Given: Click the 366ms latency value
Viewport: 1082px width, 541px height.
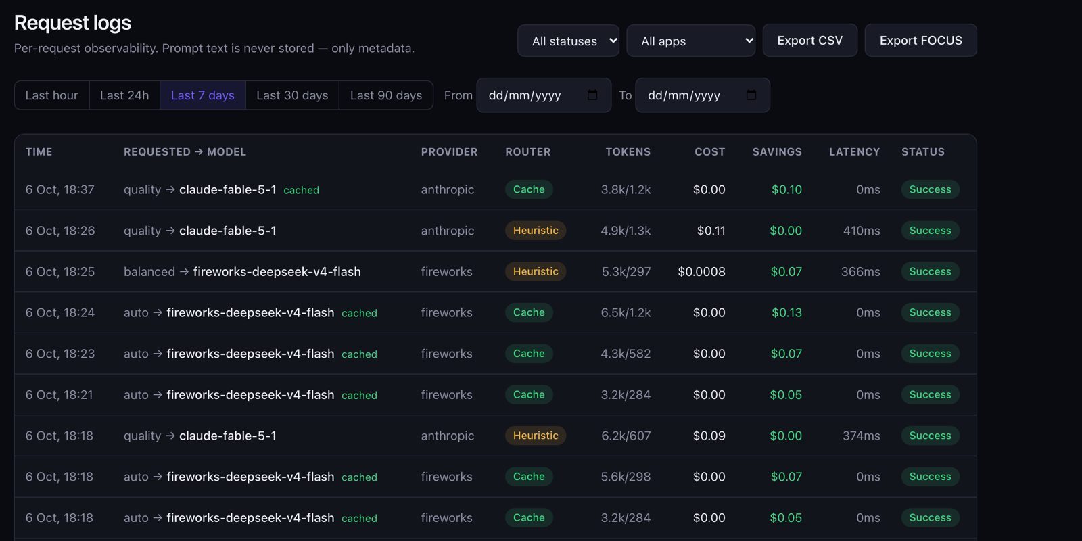Looking at the screenshot, I should point(861,272).
